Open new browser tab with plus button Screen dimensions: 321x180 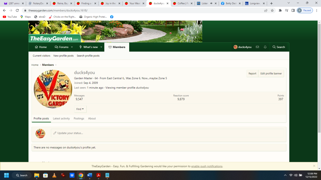pyautogui.click(x=271, y=3)
